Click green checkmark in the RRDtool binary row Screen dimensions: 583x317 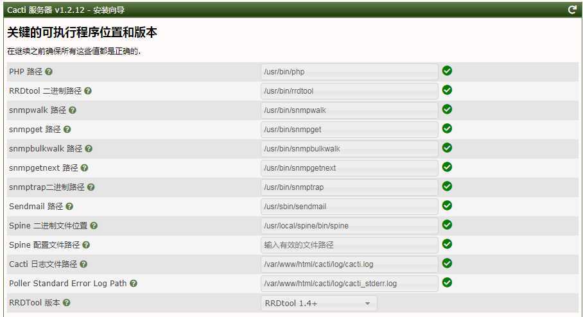(x=447, y=90)
